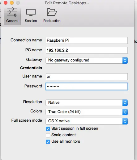Select the General sliders icon
Screen dimensions: 137x160
[12, 12]
